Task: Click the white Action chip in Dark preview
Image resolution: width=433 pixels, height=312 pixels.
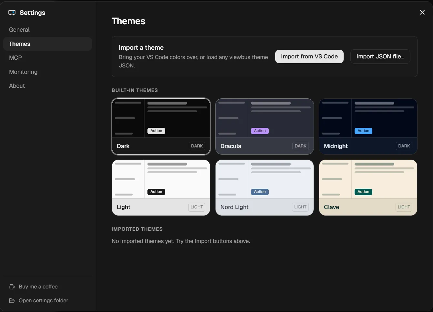Action: point(156,131)
